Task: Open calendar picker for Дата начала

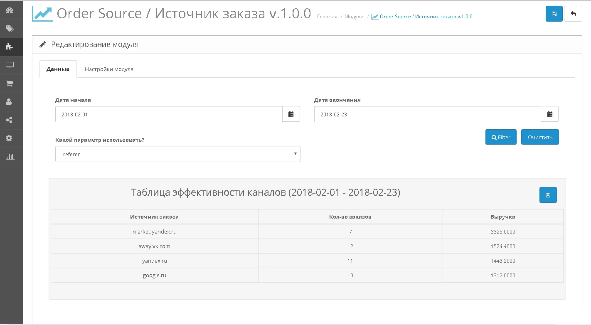Action: [291, 114]
